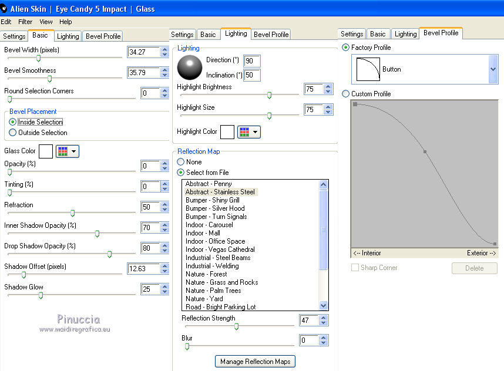
Task: Open the Glass Color dropdown arrow
Action: [73, 152]
